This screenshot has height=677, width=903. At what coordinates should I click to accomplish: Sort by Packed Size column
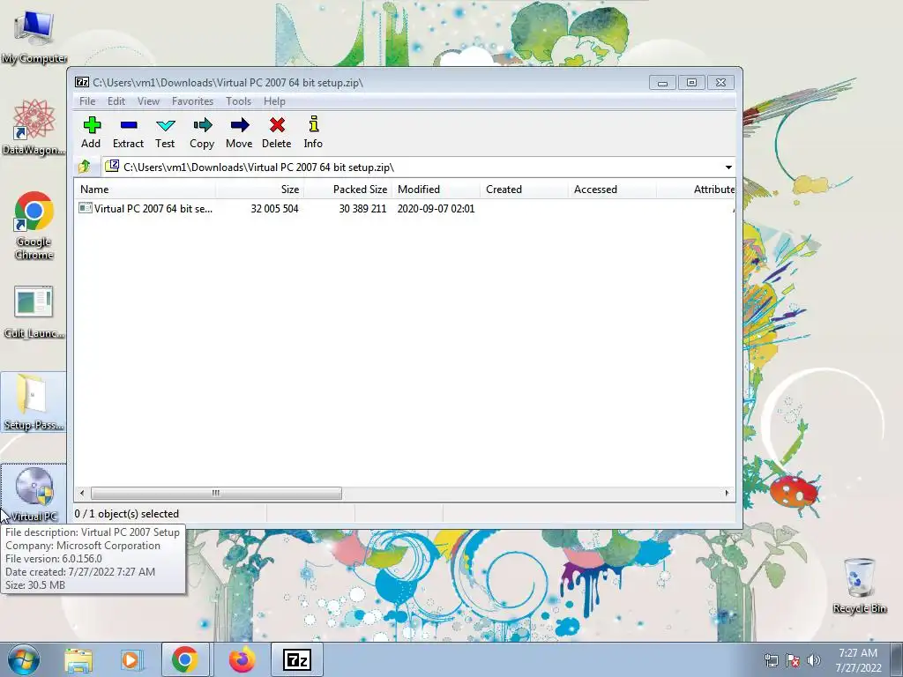coord(347,190)
